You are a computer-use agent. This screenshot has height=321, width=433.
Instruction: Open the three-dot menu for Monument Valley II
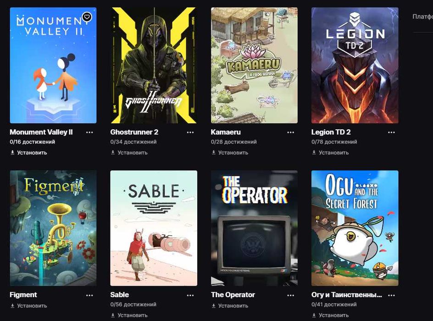click(x=89, y=133)
